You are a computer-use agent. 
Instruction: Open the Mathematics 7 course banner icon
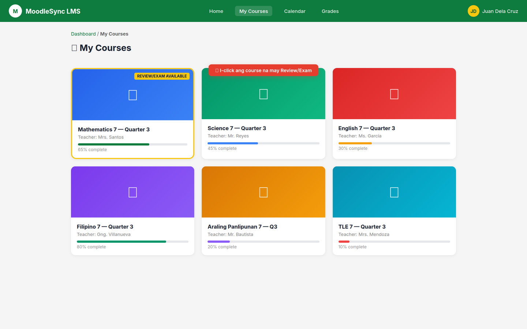[x=132, y=95]
